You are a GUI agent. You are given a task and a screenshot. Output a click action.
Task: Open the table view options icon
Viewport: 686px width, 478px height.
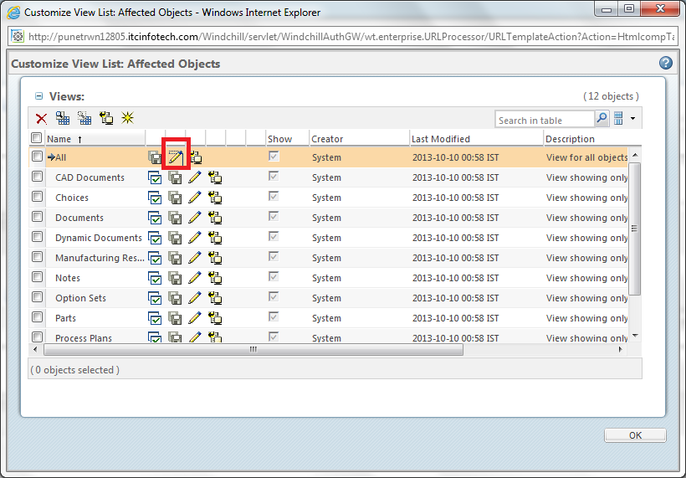click(x=618, y=118)
